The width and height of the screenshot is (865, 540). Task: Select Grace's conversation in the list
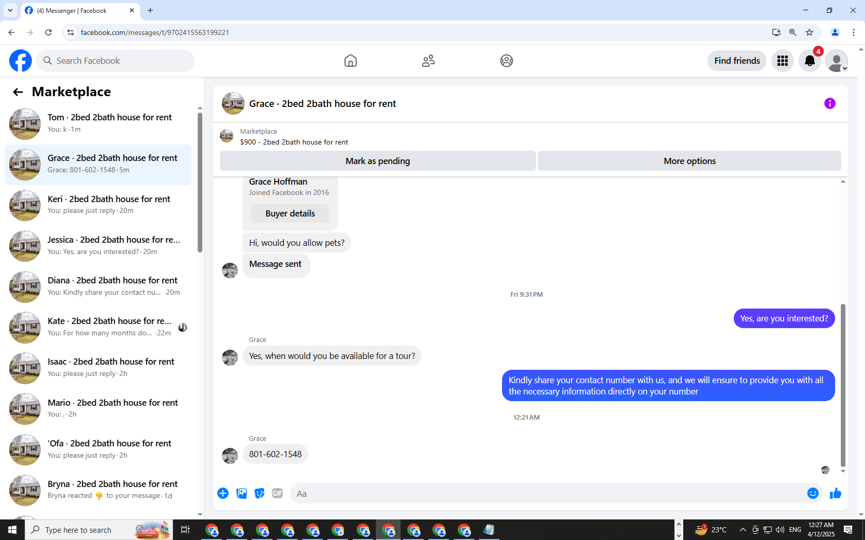pyautogui.click(x=98, y=165)
